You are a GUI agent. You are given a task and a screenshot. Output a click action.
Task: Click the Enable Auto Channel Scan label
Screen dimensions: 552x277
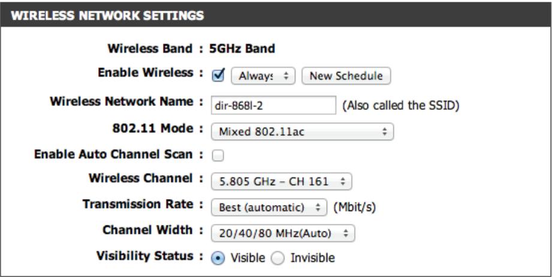coord(113,154)
